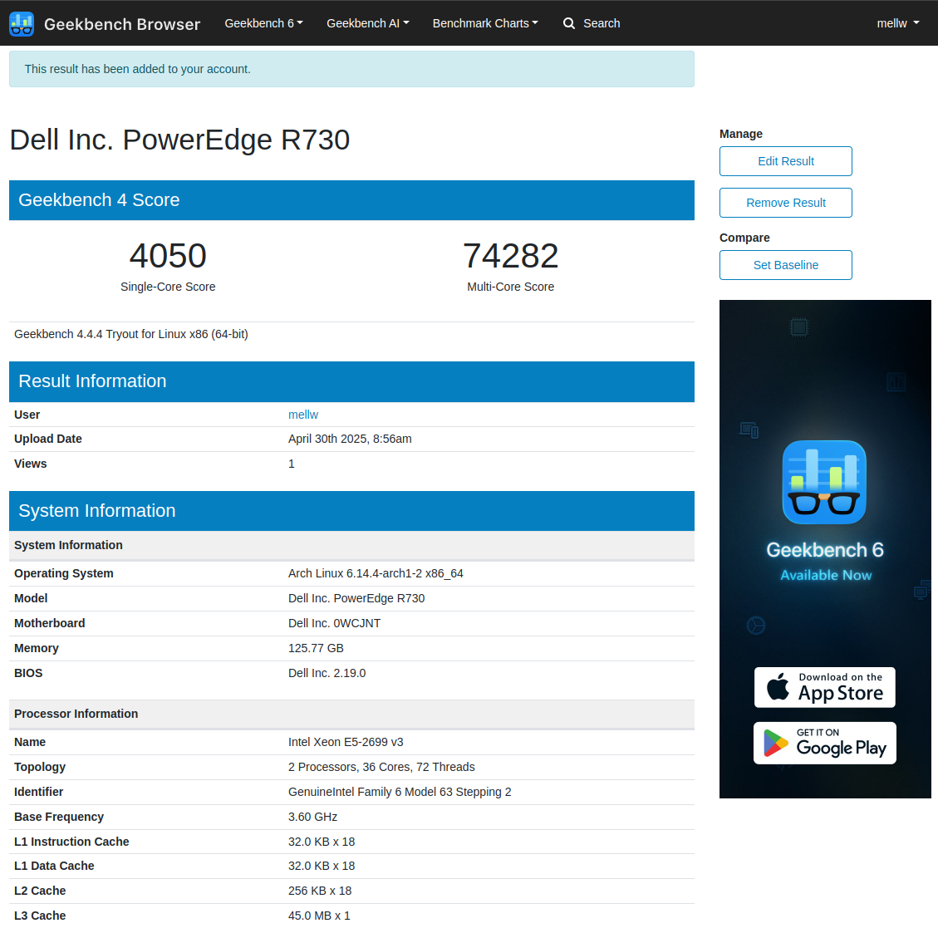The height and width of the screenshot is (933, 938).
Task: Click the Geekbench Browser title link
Action: coord(122,24)
